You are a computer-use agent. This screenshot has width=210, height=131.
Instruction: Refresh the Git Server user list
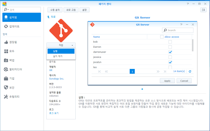tap(190, 71)
